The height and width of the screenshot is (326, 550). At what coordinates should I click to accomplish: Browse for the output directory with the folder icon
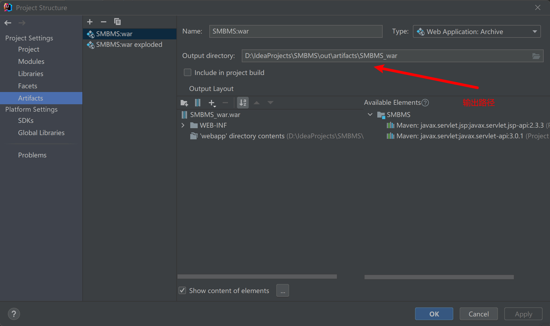pyautogui.click(x=536, y=56)
